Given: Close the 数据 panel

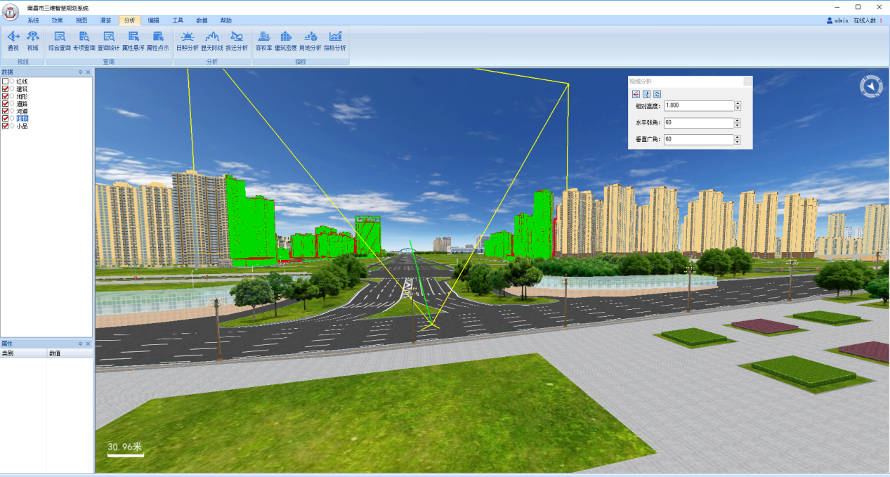Looking at the screenshot, I should 88,72.
